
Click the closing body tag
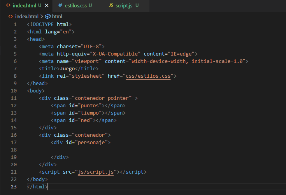(37, 179)
